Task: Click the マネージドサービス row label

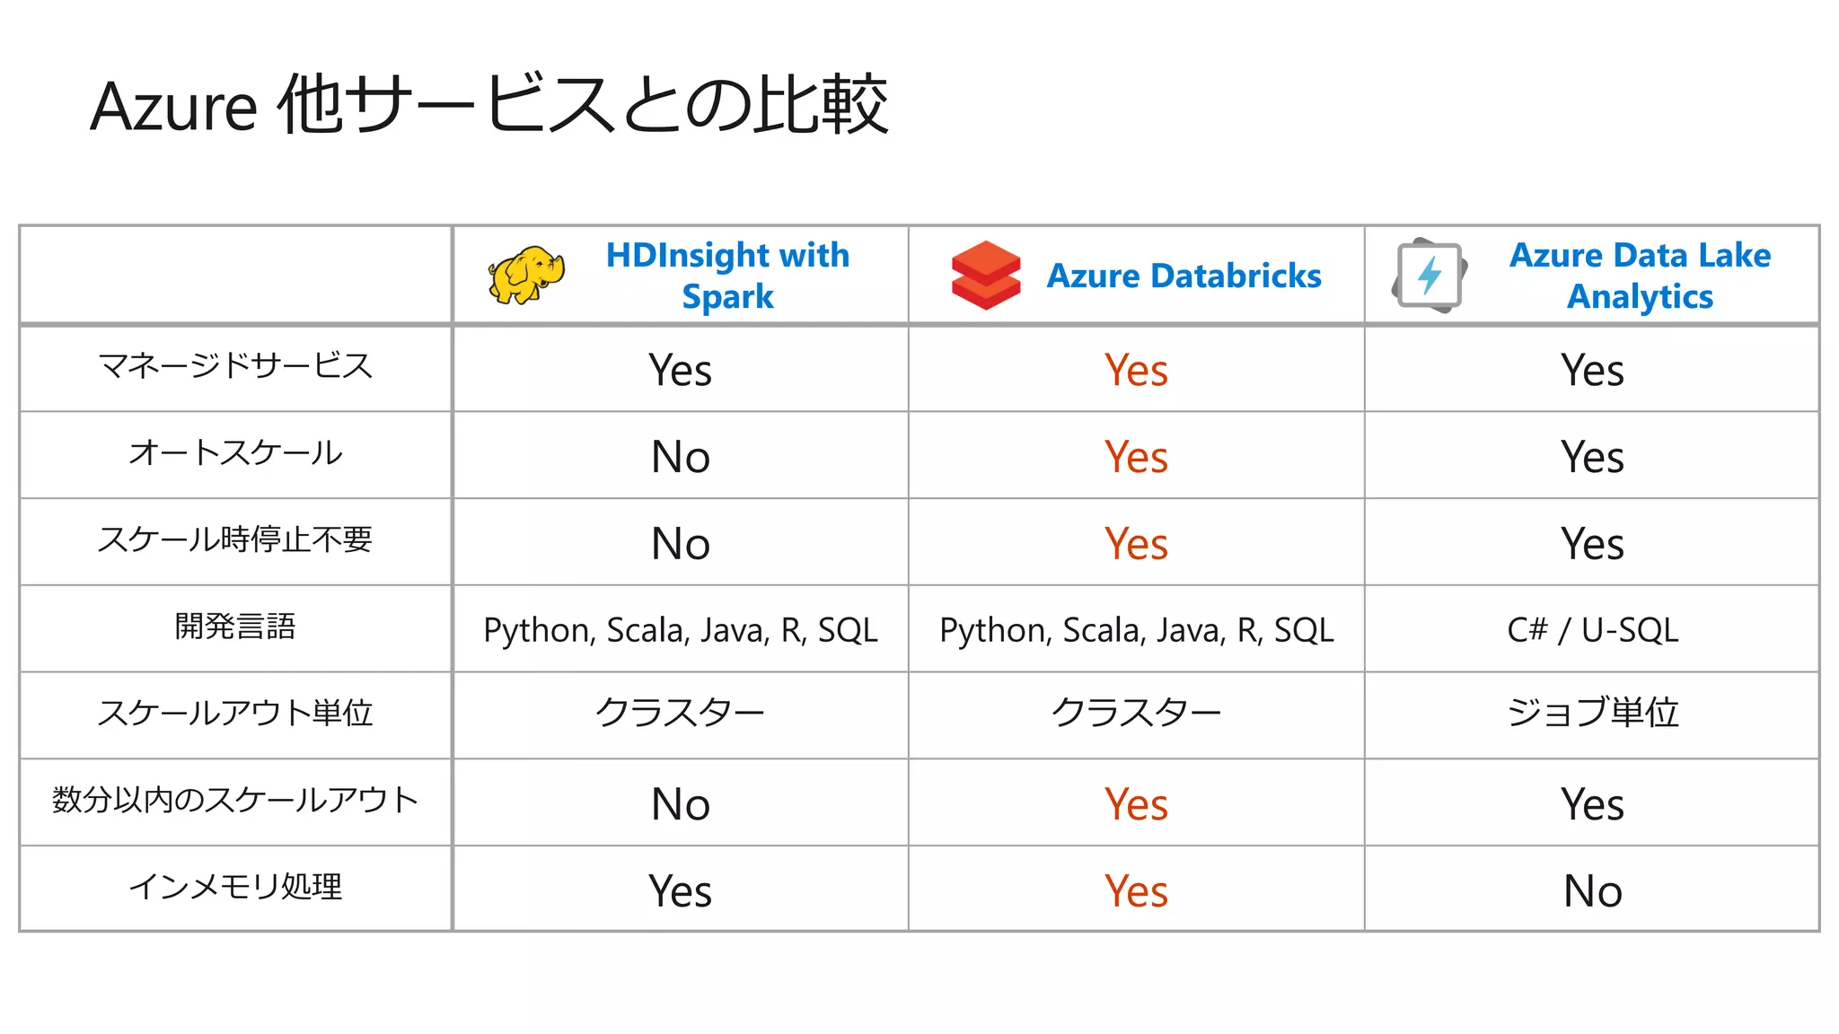Action: pyautogui.click(x=235, y=365)
